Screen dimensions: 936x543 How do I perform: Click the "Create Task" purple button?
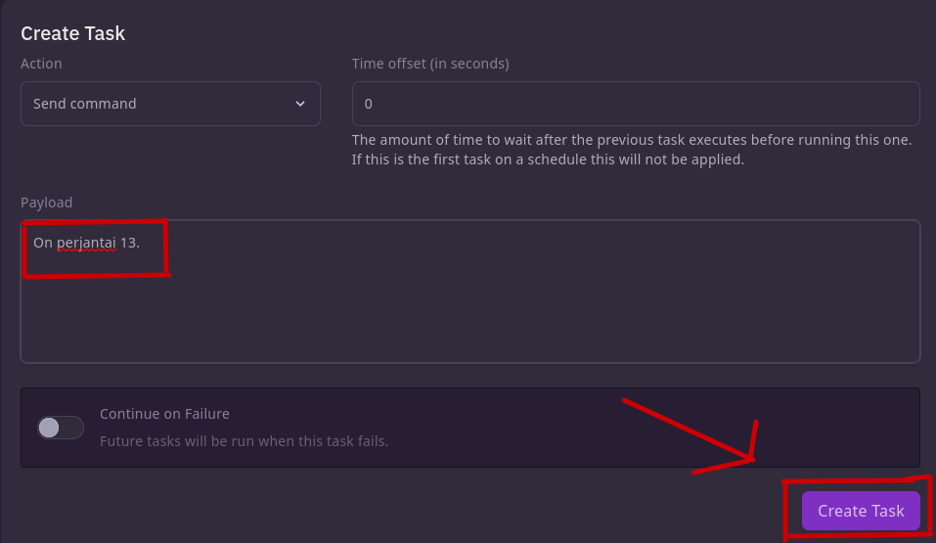(861, 511)
